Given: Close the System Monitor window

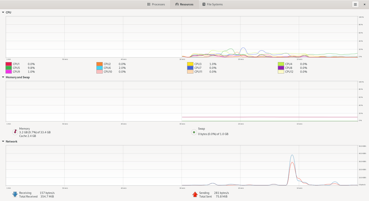Looking at the screenshot, I should pyautogui.click(x=364, y=4).
